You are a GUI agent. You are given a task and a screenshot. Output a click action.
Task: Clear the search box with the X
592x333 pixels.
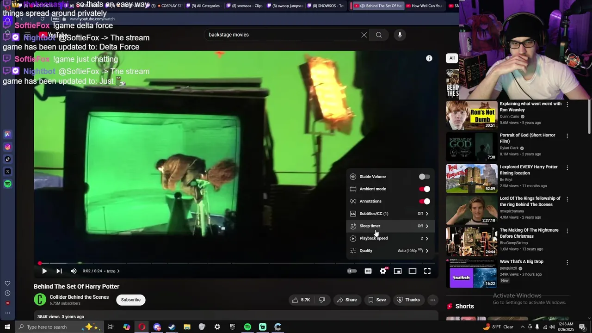point(364,35)
